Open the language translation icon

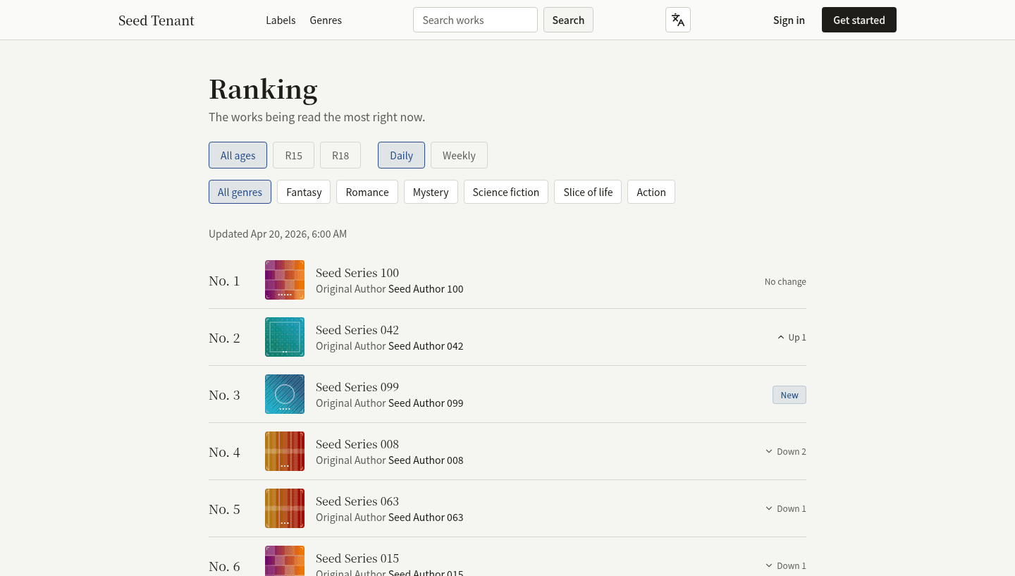(678, 20)
